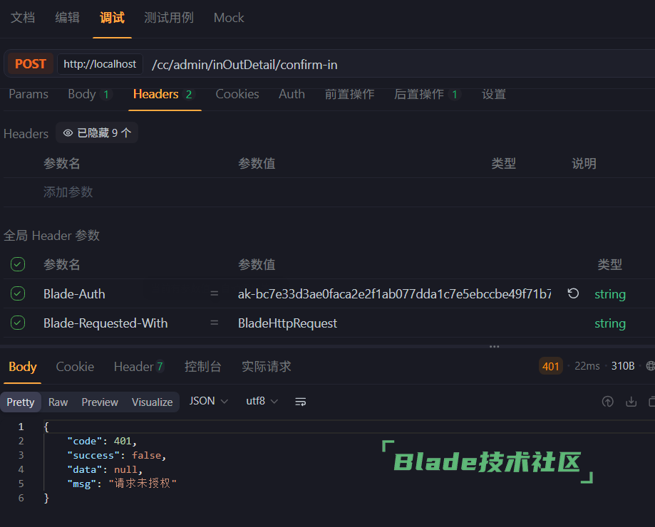Click the upload arrow icon above the response
This screenshot has height=527, width=655.
[x=607, y=402]
